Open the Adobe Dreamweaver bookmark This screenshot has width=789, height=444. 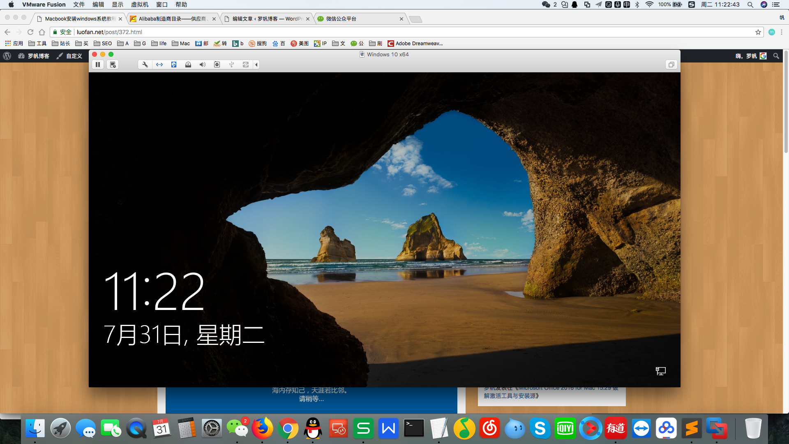pos(415,44)
